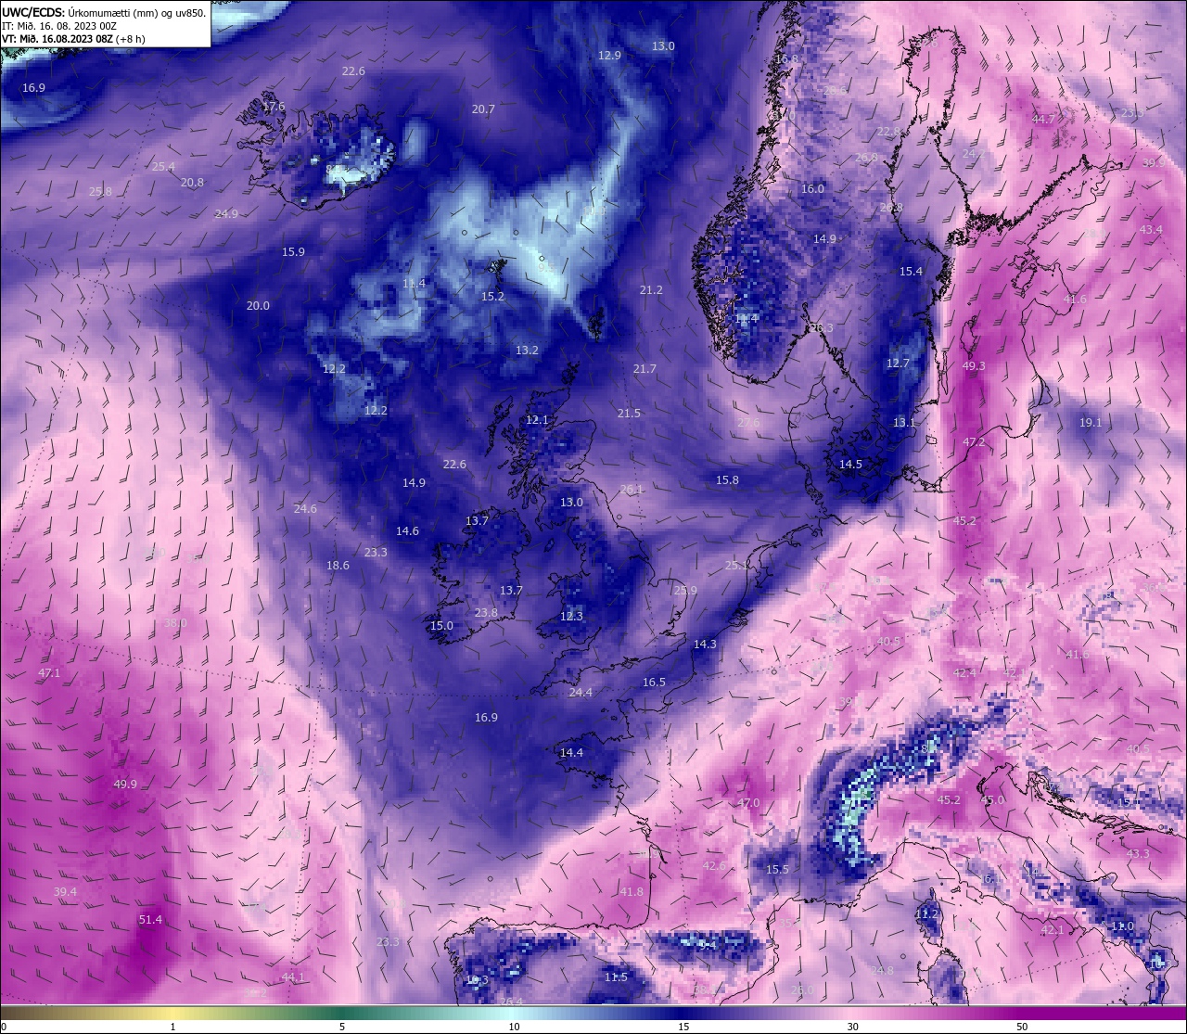Click the 14.6 value in the map
Viewport: 1187px width, 1034px height.
tap(407, 531)
